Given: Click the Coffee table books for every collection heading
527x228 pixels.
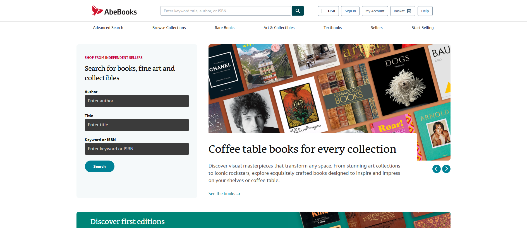Looking at the screenshot, I should [302, 149].
